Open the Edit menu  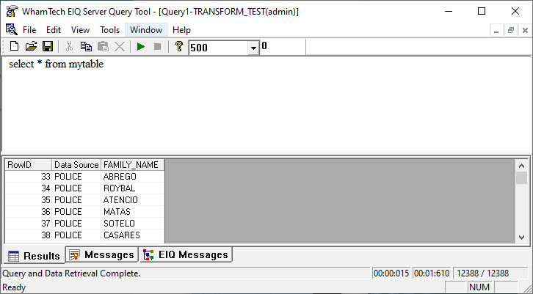coord(54,30)
